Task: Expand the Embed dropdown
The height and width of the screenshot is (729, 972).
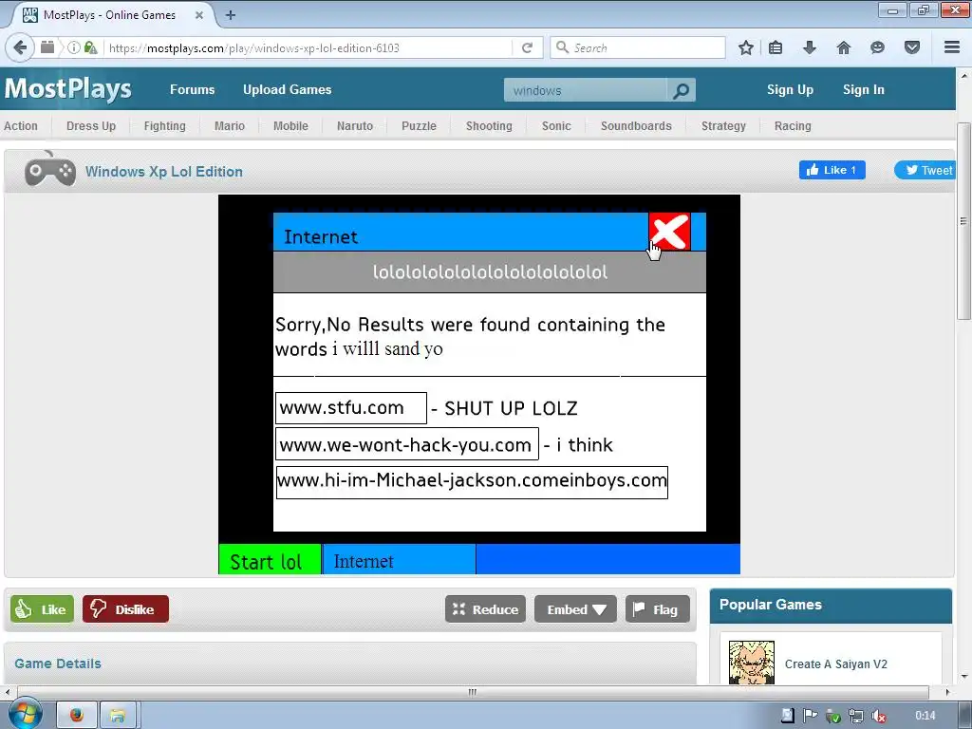Action: (x=575, y=609)
